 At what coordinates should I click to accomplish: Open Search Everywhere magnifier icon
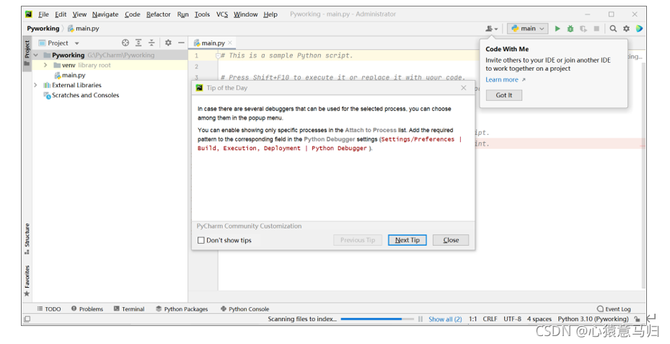pyautogui.click(x=613, y=29)
